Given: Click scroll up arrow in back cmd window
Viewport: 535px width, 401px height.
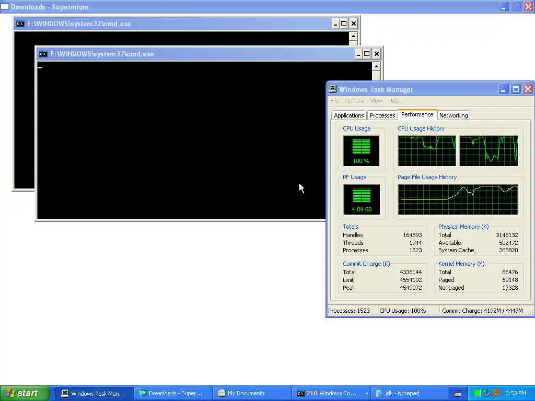Looking at the screenshot, I should [353, 36].
